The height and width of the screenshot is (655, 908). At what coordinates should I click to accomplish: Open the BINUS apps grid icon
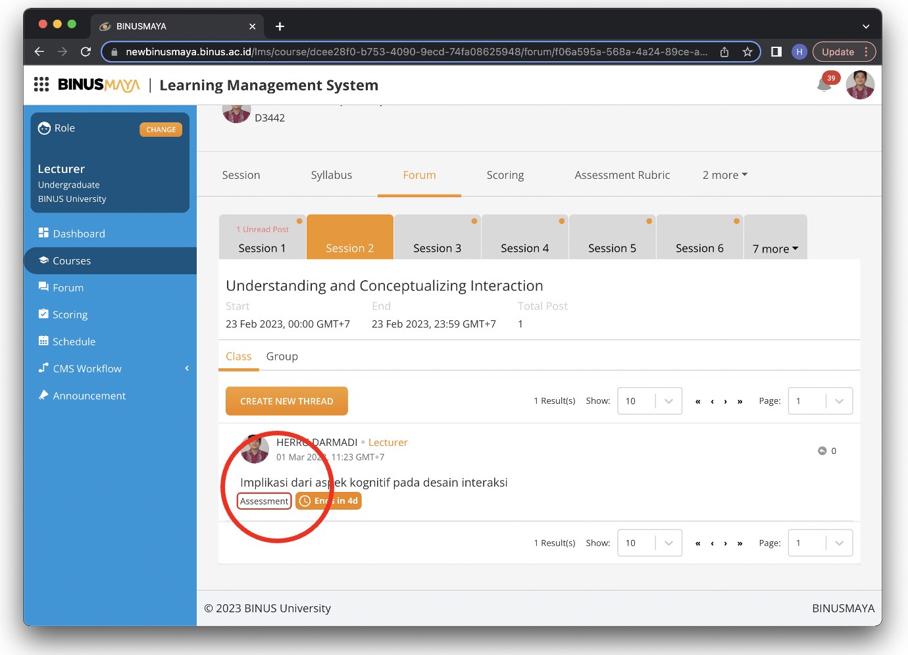pos(41,84)
